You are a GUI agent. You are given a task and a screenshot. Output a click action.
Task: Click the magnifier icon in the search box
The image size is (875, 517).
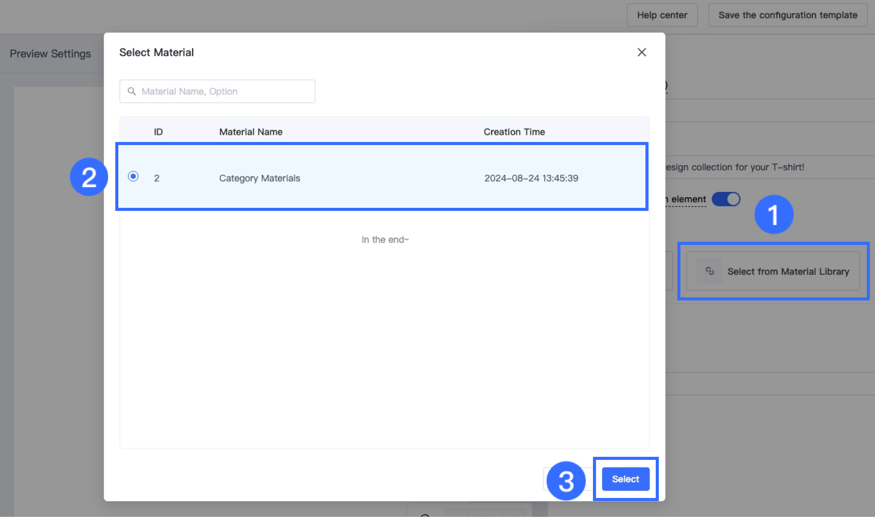(x=132, y=92)
